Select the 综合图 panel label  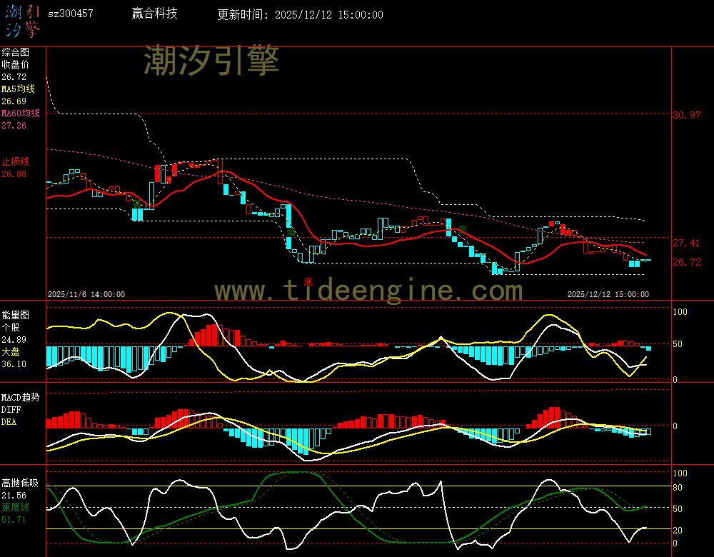pyautogui.click(x=15, y=52)
